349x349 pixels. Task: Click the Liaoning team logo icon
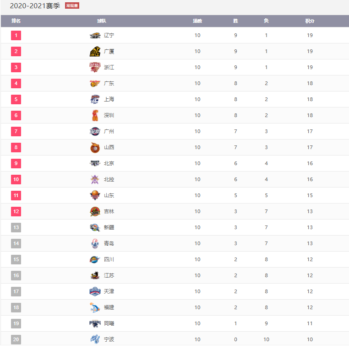coord(95,35)
